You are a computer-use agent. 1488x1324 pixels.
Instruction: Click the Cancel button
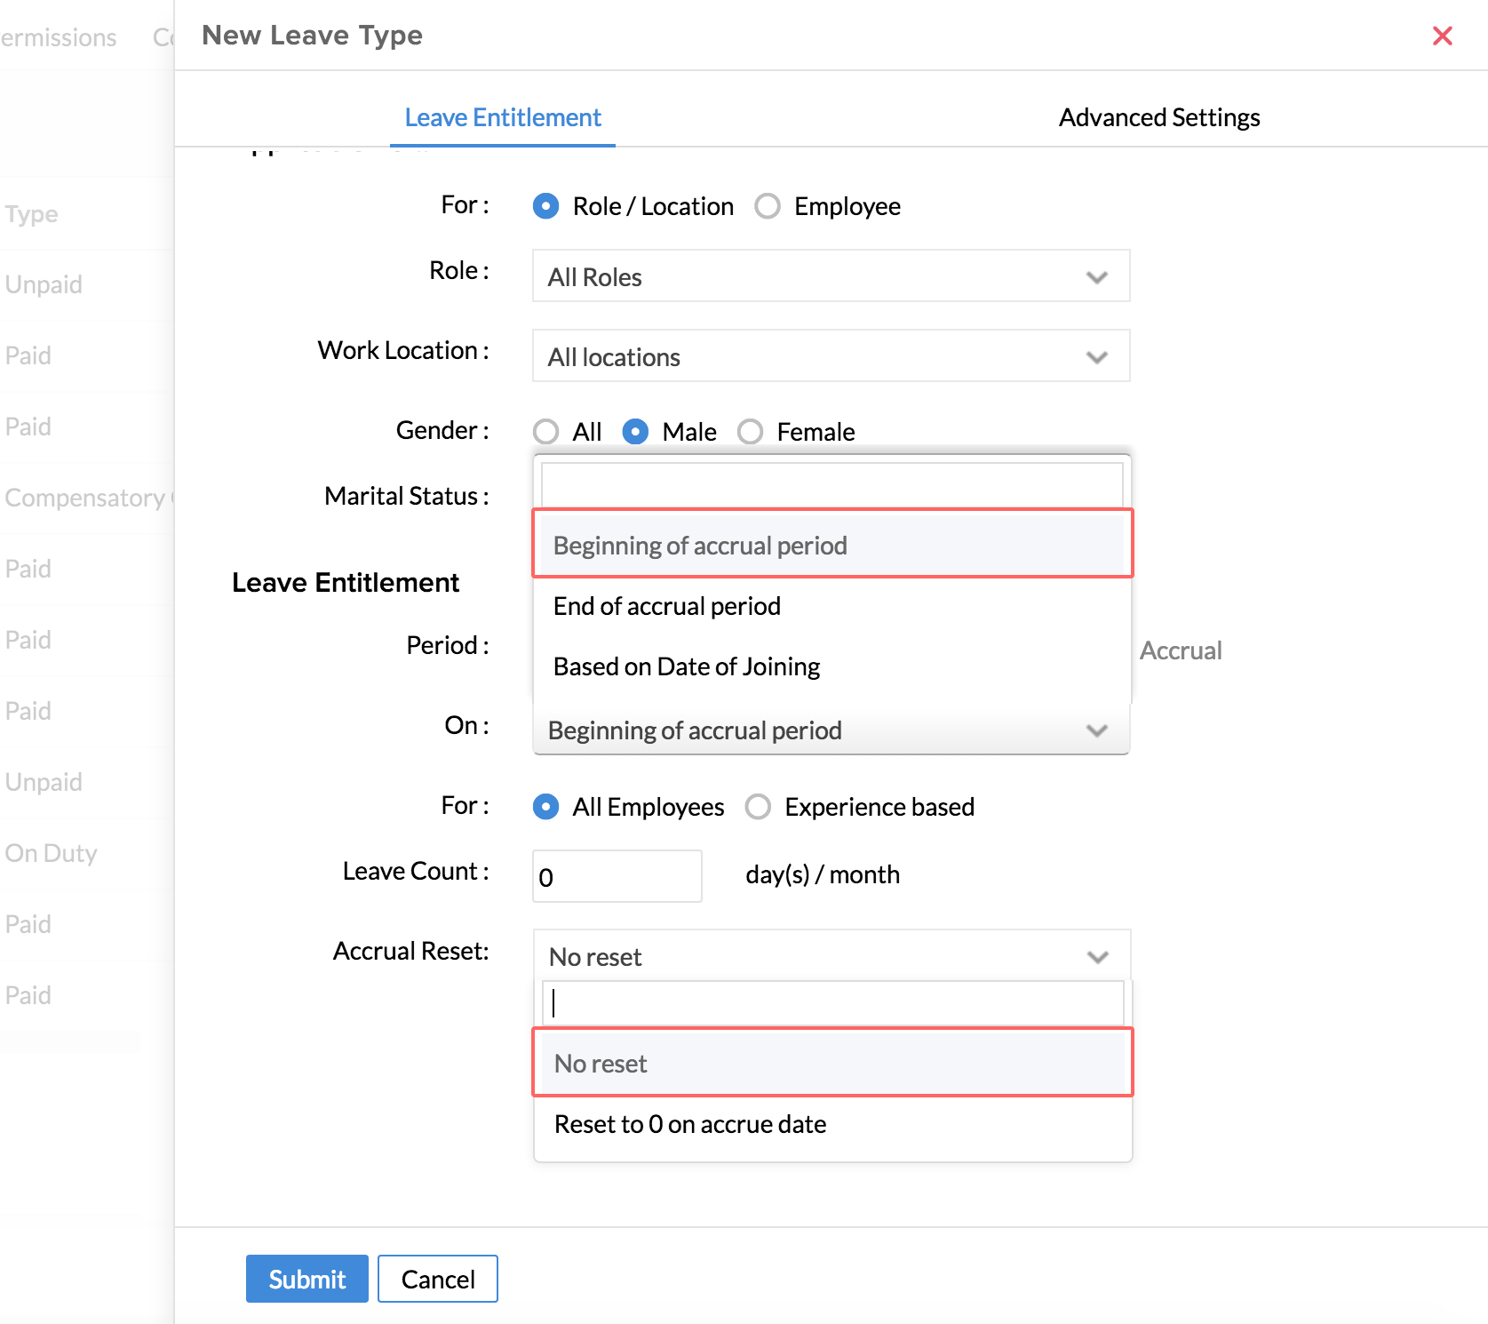point(437,1279)
